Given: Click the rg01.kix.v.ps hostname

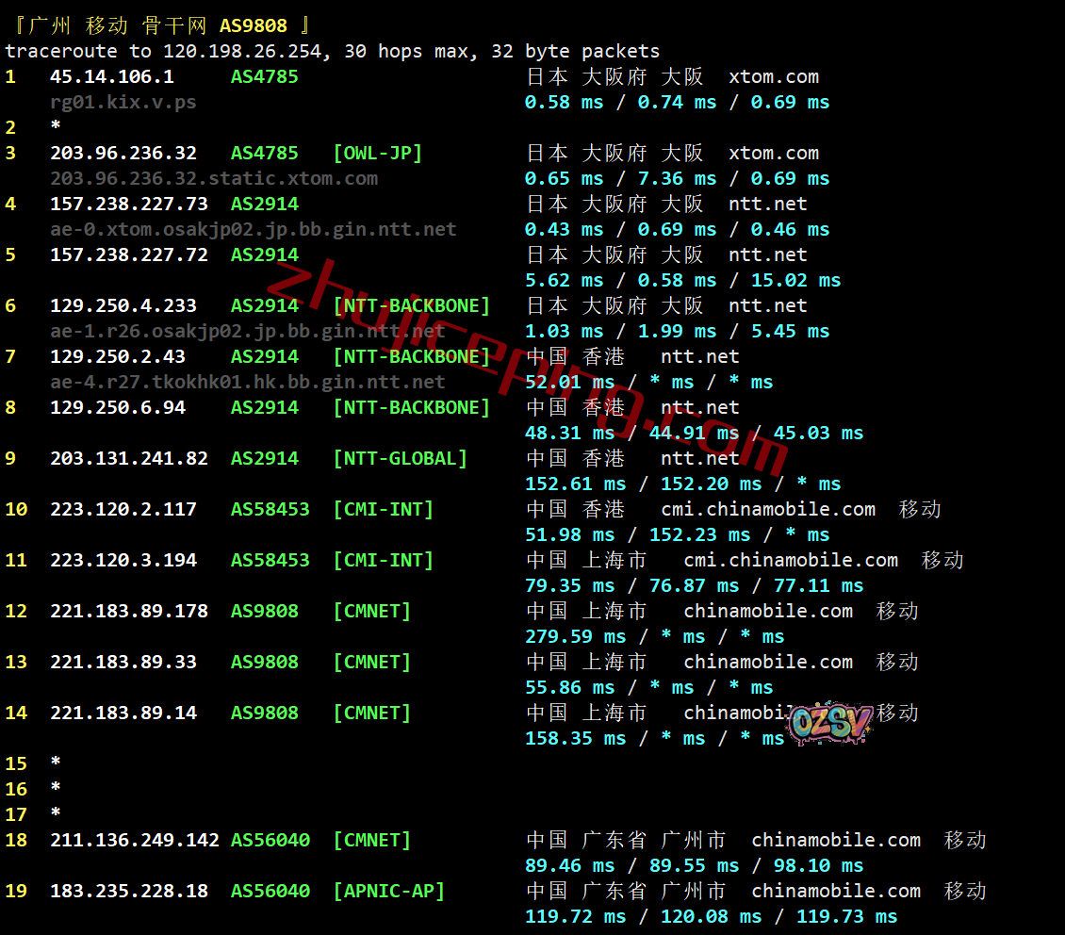Looking at the screenshot, I should (x=123, y=102).
